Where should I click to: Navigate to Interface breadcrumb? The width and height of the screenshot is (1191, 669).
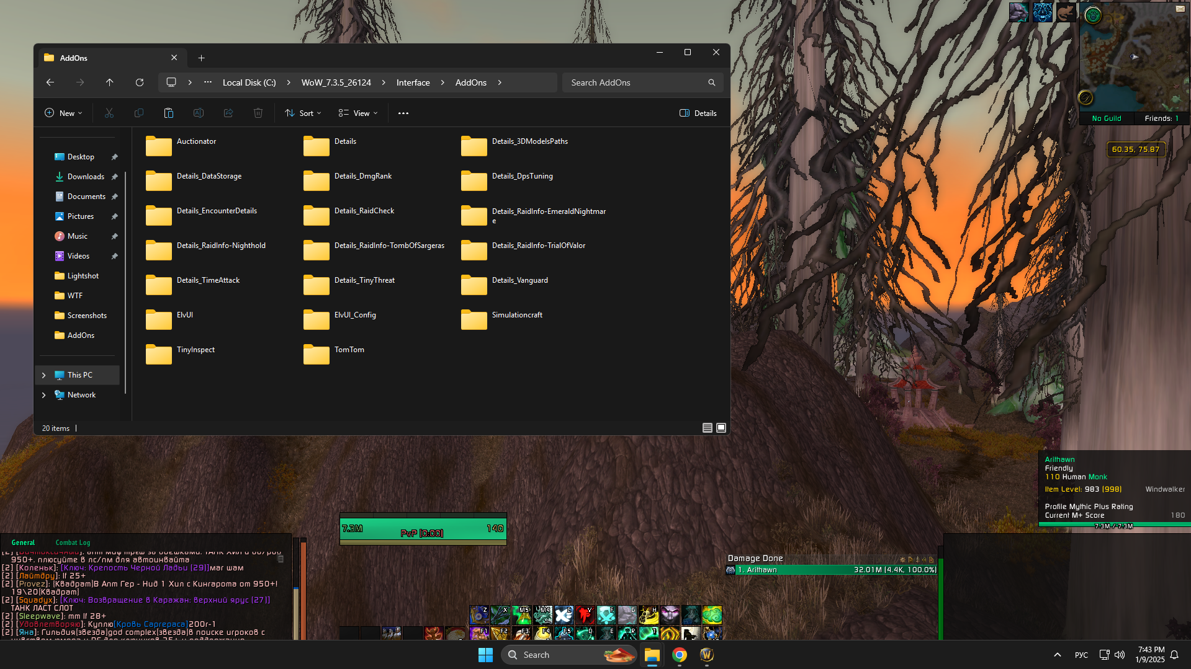coord(413,82)
